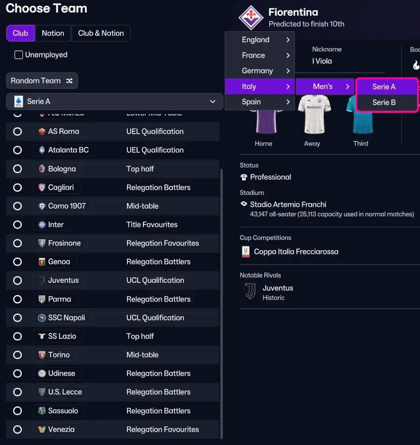Click the Udinese club badge
This screenshot has width=420, height=445.
[42, 374]
